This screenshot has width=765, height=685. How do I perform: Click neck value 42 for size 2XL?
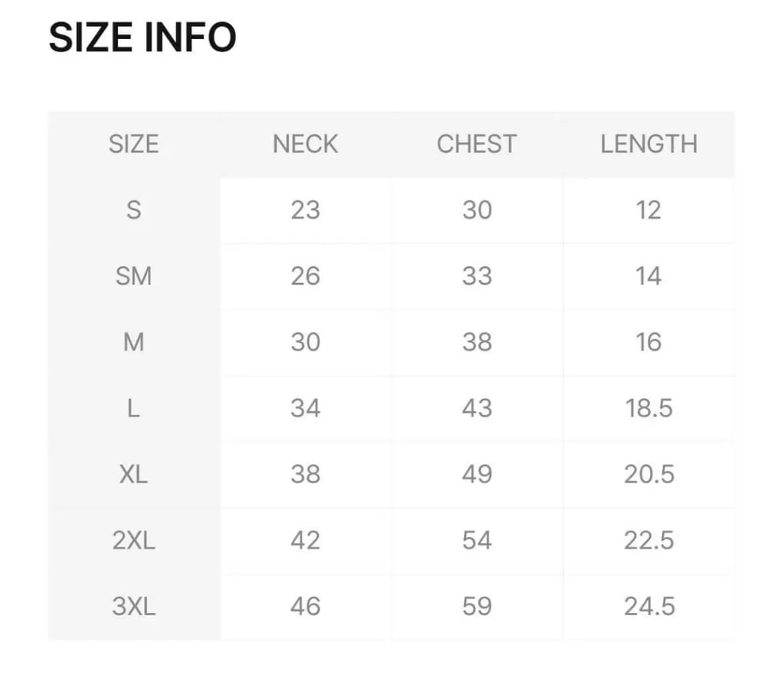305,541
